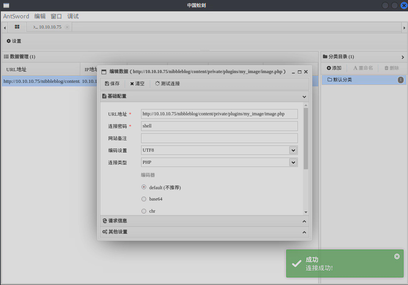Select the 默认分类 category folder

point(342,80)
